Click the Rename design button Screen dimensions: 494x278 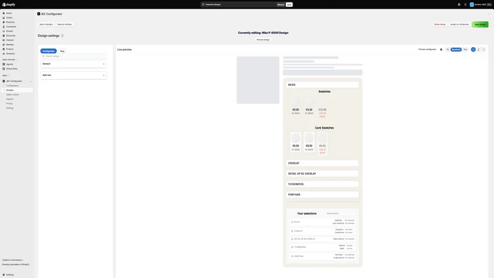click(263, 40)
